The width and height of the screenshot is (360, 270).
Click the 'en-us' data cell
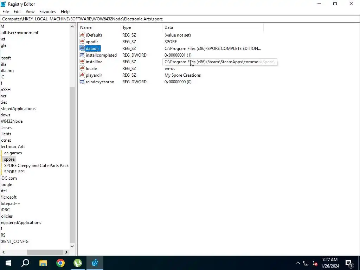pos(170,69)
